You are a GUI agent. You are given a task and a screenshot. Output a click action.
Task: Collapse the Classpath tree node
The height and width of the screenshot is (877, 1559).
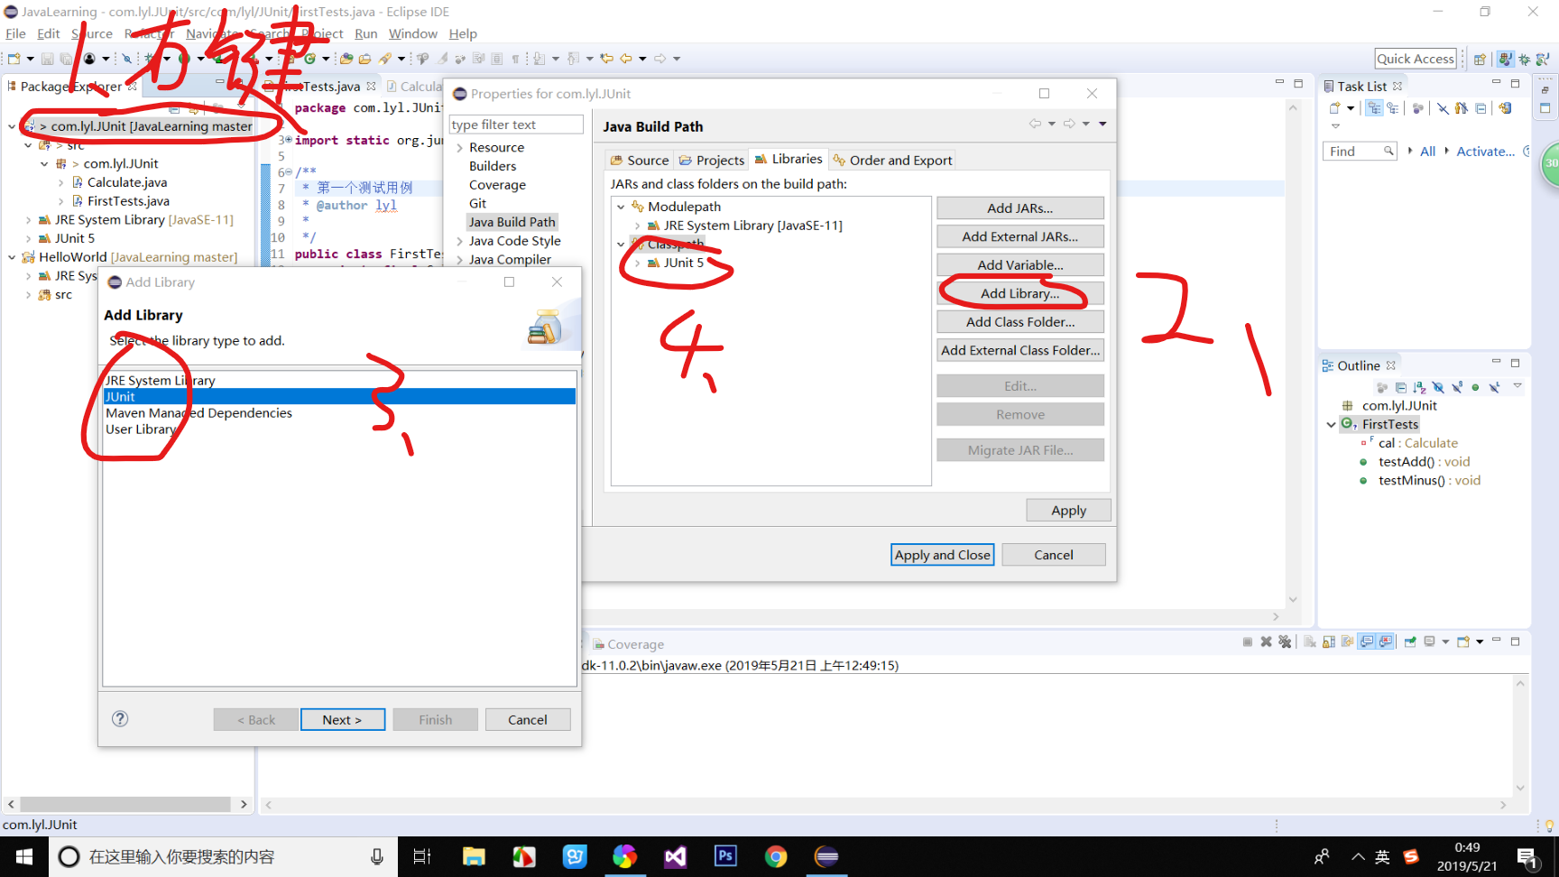[621, 245]
